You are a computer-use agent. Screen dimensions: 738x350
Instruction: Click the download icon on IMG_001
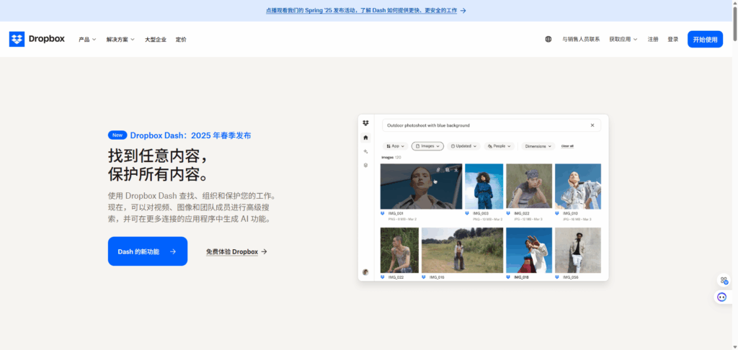[x=456, y=169]
